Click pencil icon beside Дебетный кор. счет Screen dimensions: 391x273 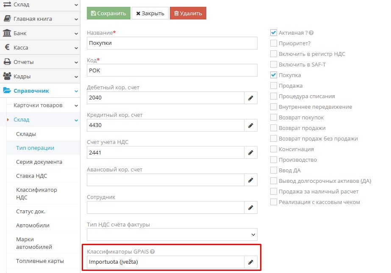click(x=250, y=98)
